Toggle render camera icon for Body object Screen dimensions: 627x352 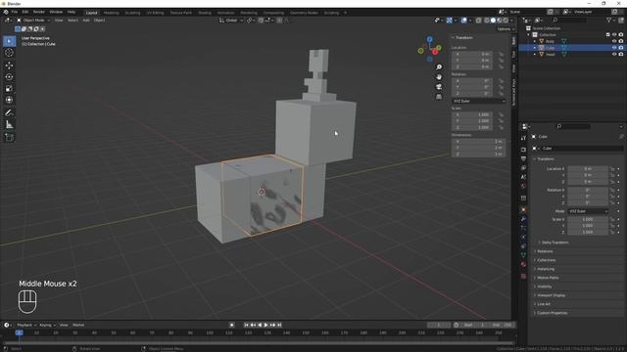pyautogui.click(x=621, y=41)
